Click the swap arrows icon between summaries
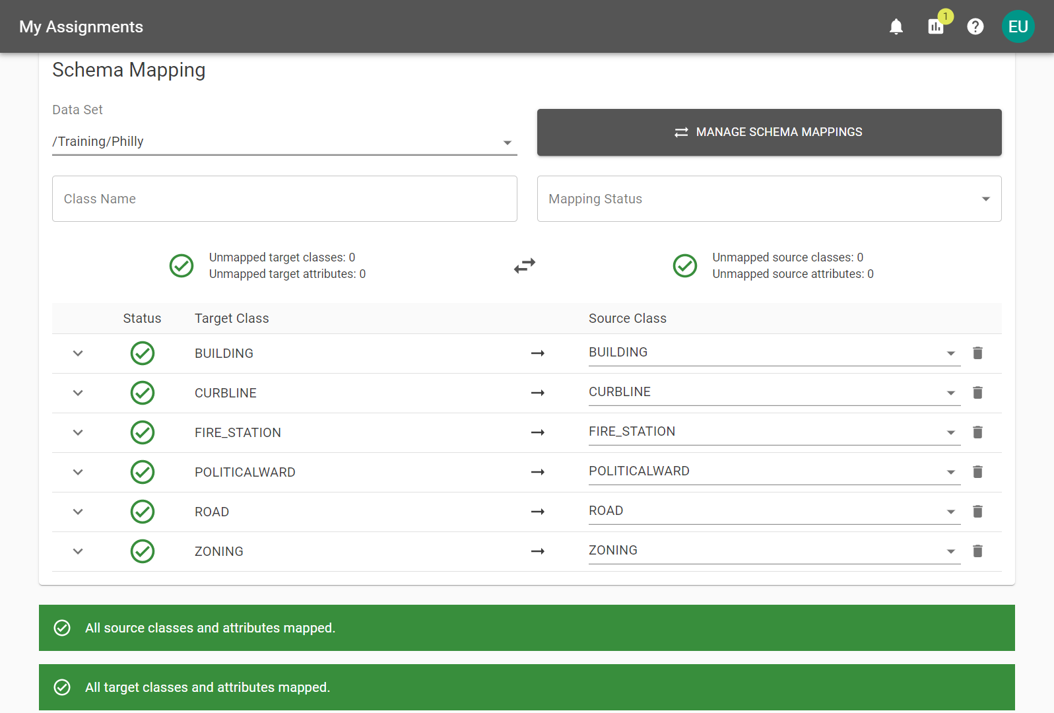Viewport: 1054px width, 713px height. [525, 265]
